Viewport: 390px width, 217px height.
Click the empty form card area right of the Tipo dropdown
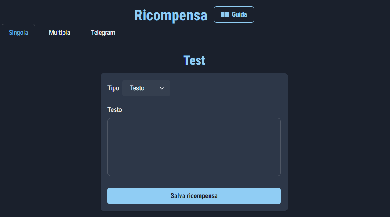pos(228,88)
